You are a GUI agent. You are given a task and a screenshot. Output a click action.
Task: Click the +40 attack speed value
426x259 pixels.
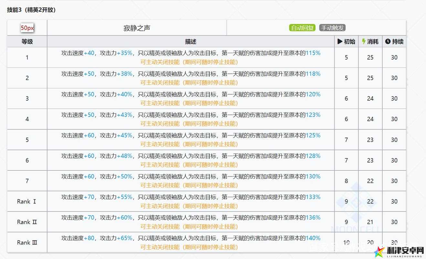coord(89,53)
